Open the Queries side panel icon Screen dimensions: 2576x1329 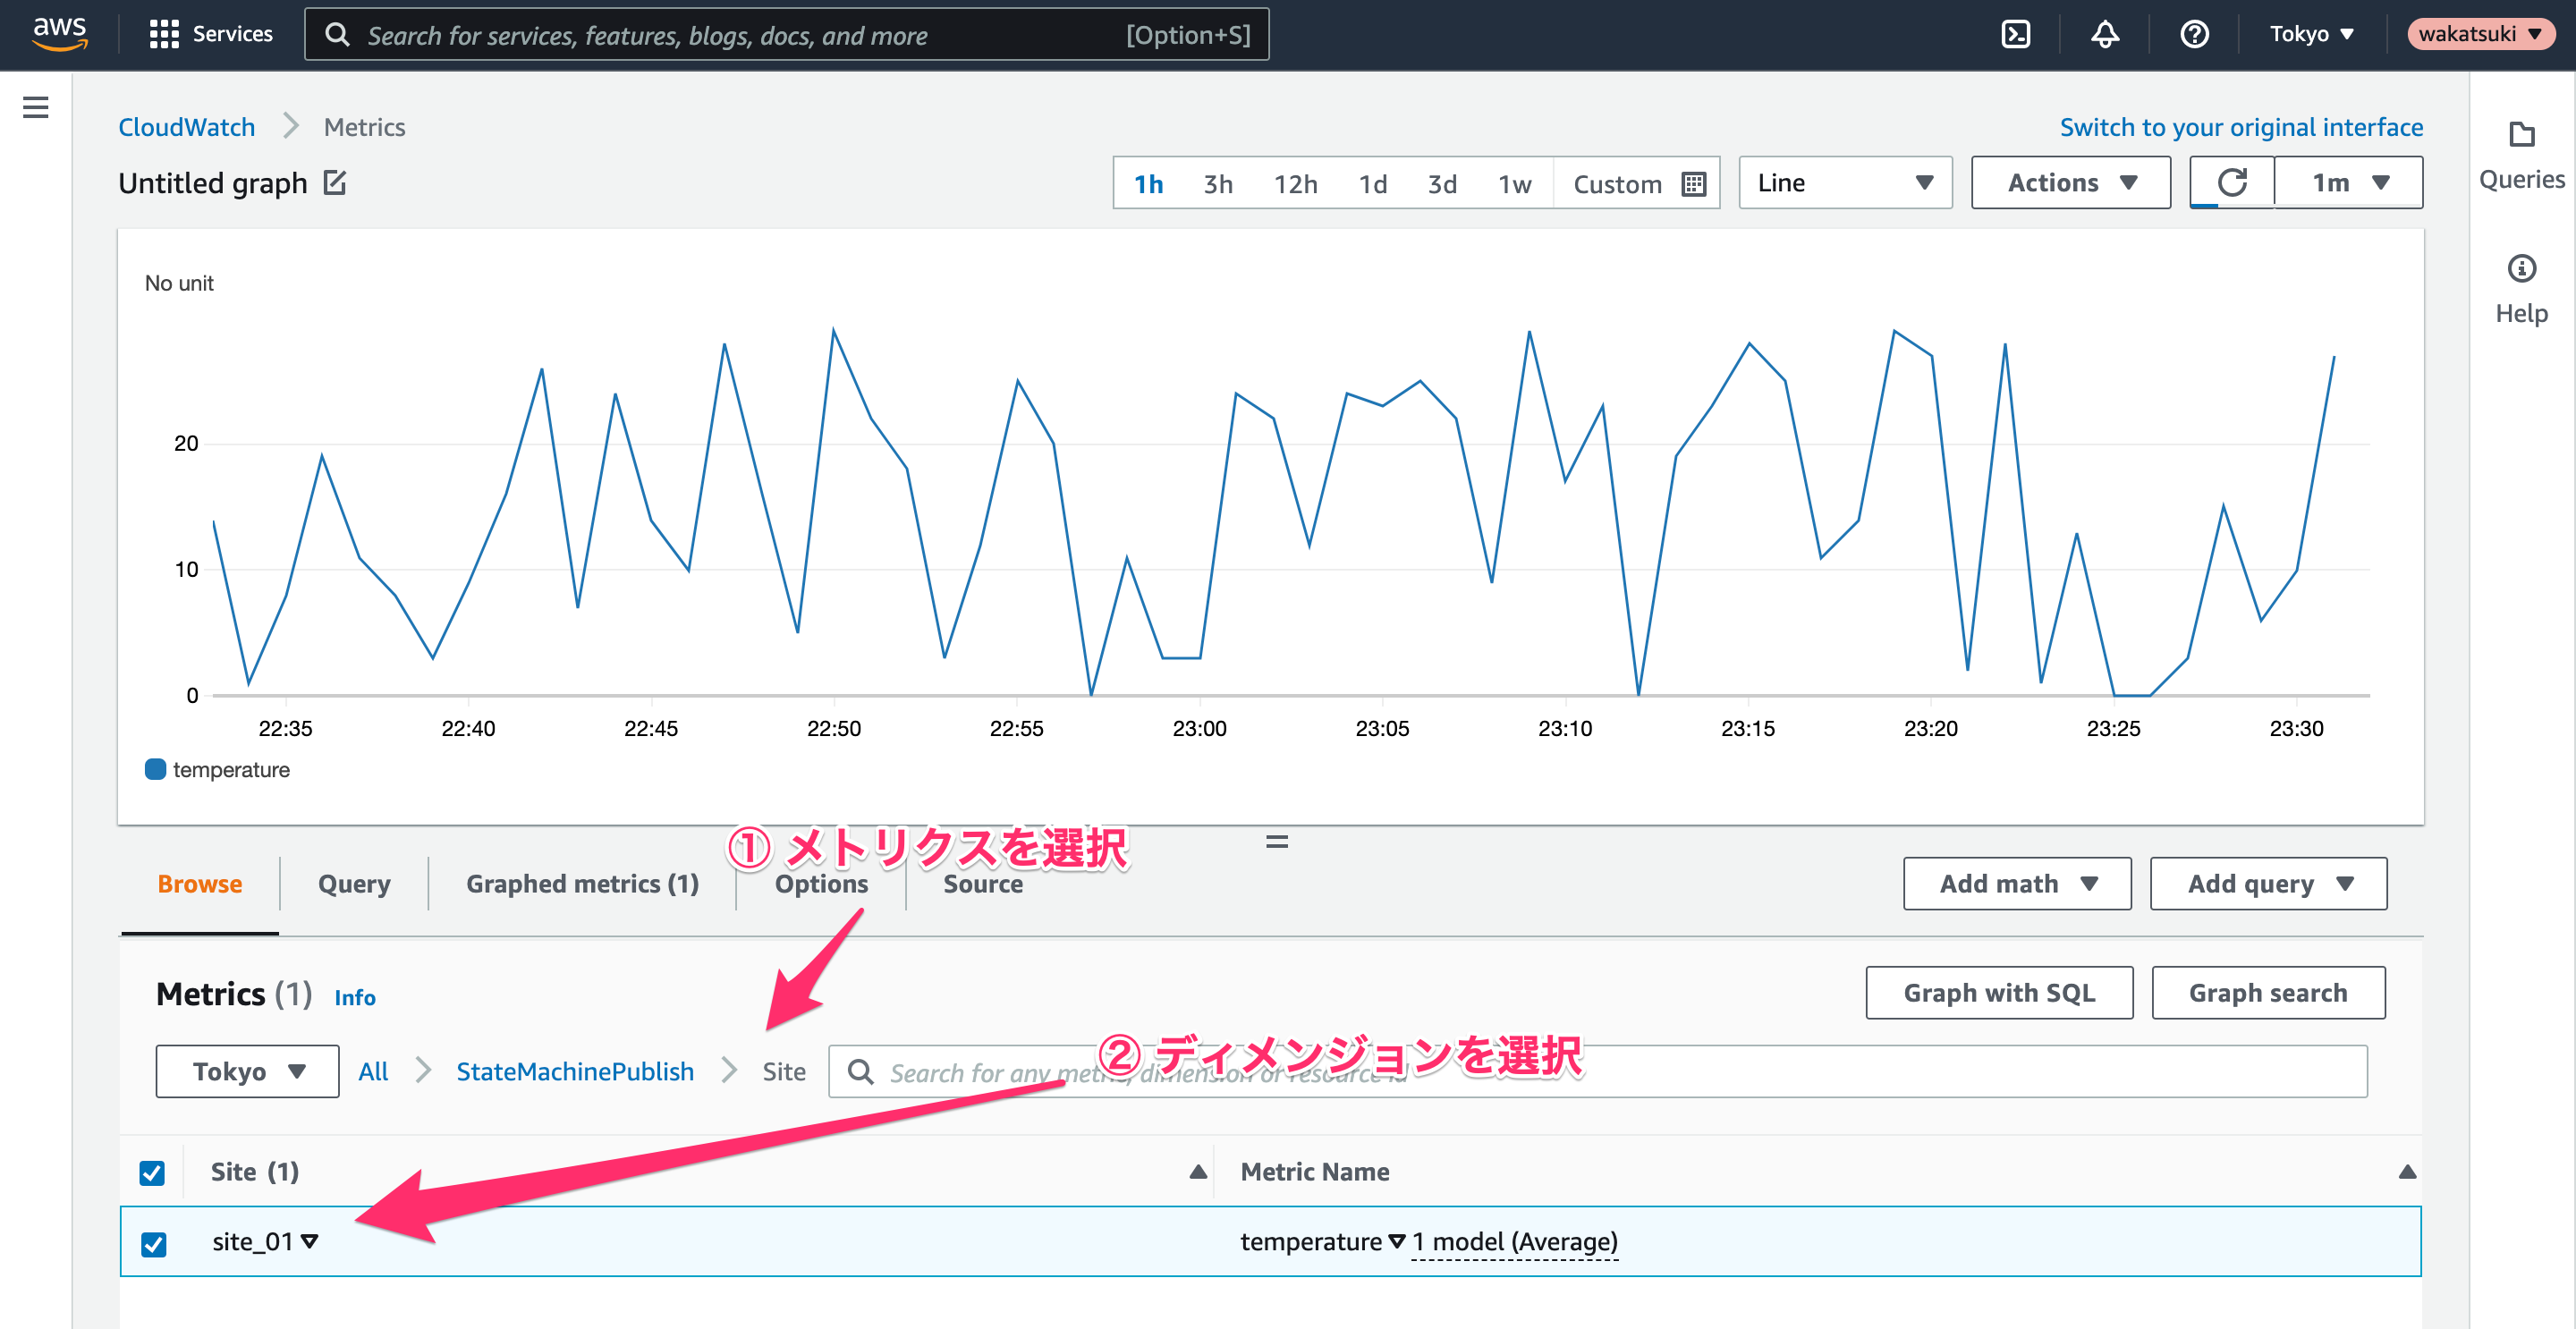(x=2521, y=135)
